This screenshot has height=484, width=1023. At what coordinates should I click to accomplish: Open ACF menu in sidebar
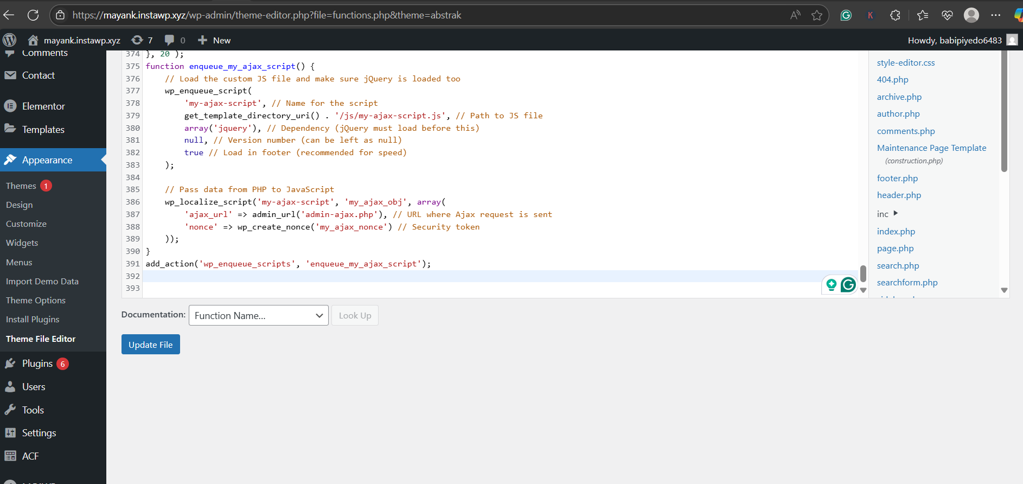[x=53, y=456]
